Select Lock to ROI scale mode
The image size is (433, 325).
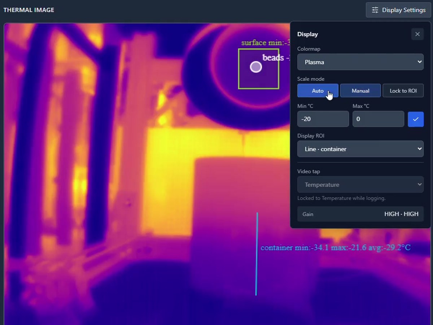[x=403, y=91]
